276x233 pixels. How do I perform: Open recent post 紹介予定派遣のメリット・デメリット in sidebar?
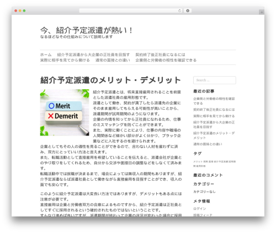[x=214, y=136]
